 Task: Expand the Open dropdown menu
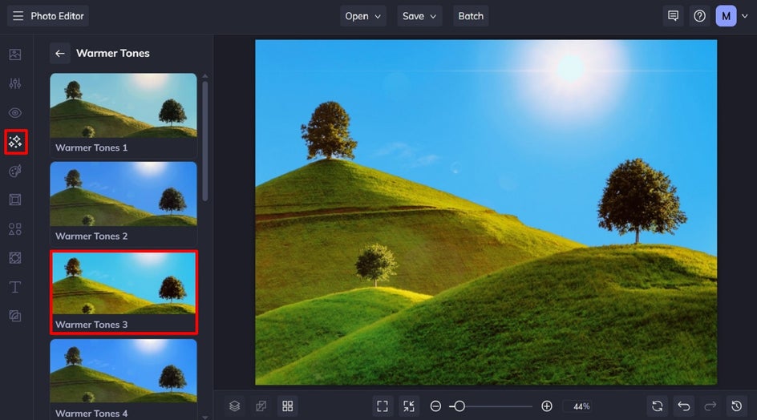(x=362, y=16)
